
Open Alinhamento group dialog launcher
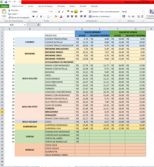tap(119, 21)
